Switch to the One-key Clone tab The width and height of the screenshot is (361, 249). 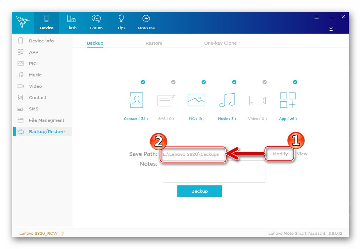220,43
